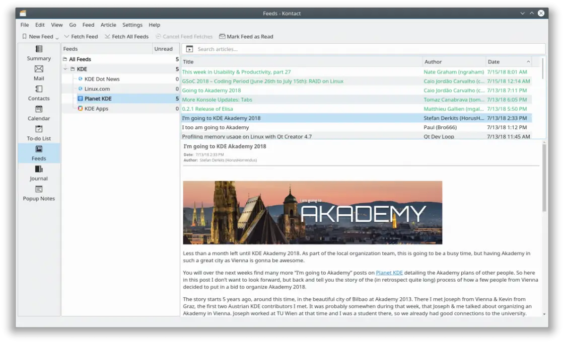Open Calendar from the sidebar
The width and height of the screenshot is (564, 342).
39,113
